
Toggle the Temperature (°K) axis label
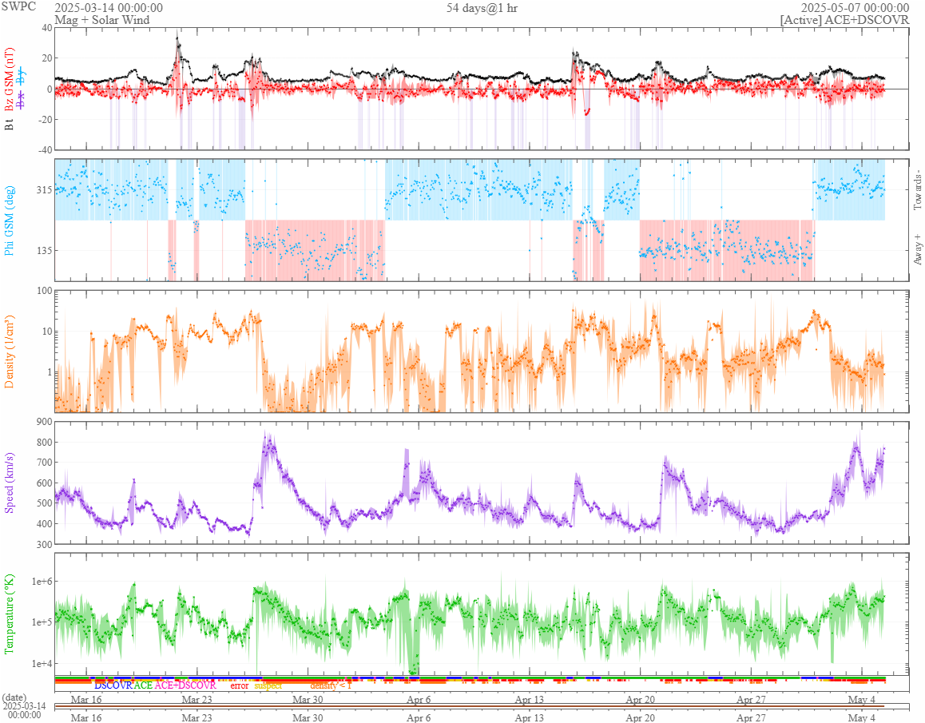click(x=9, y=614)
